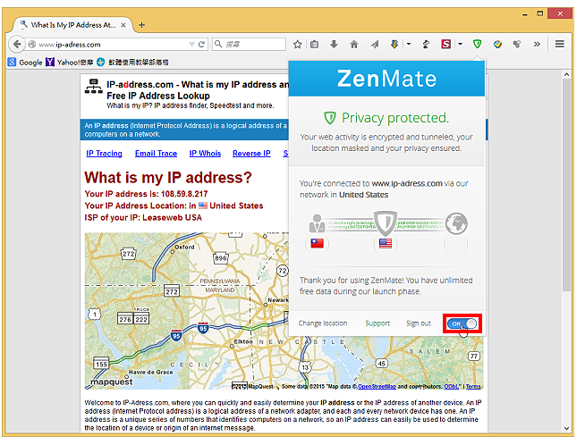Image resolution: width=585 pixels, height=445 pixels.
Task: Show more toolbar items with double chevron
Action: [x=537, y=45]
